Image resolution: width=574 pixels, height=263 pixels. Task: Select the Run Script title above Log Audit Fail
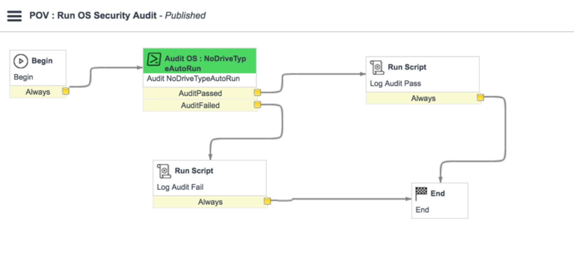194,171
